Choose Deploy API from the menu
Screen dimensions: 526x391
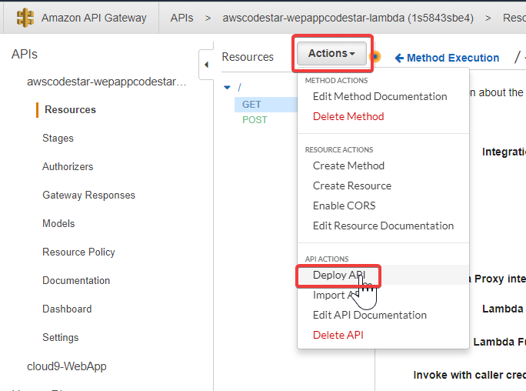[x=338, y=275]
